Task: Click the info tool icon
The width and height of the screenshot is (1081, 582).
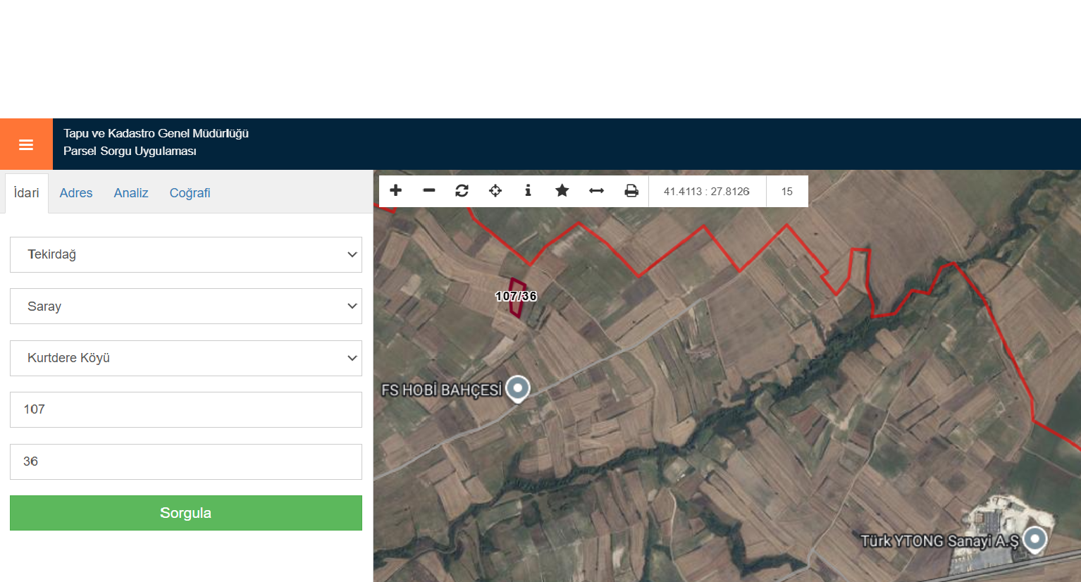Action: [528, 190]
